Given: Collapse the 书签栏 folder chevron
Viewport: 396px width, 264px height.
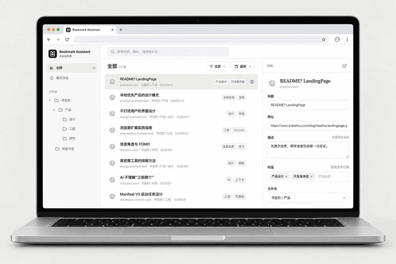Looking at the screenshot, I should tap(50, 100).
